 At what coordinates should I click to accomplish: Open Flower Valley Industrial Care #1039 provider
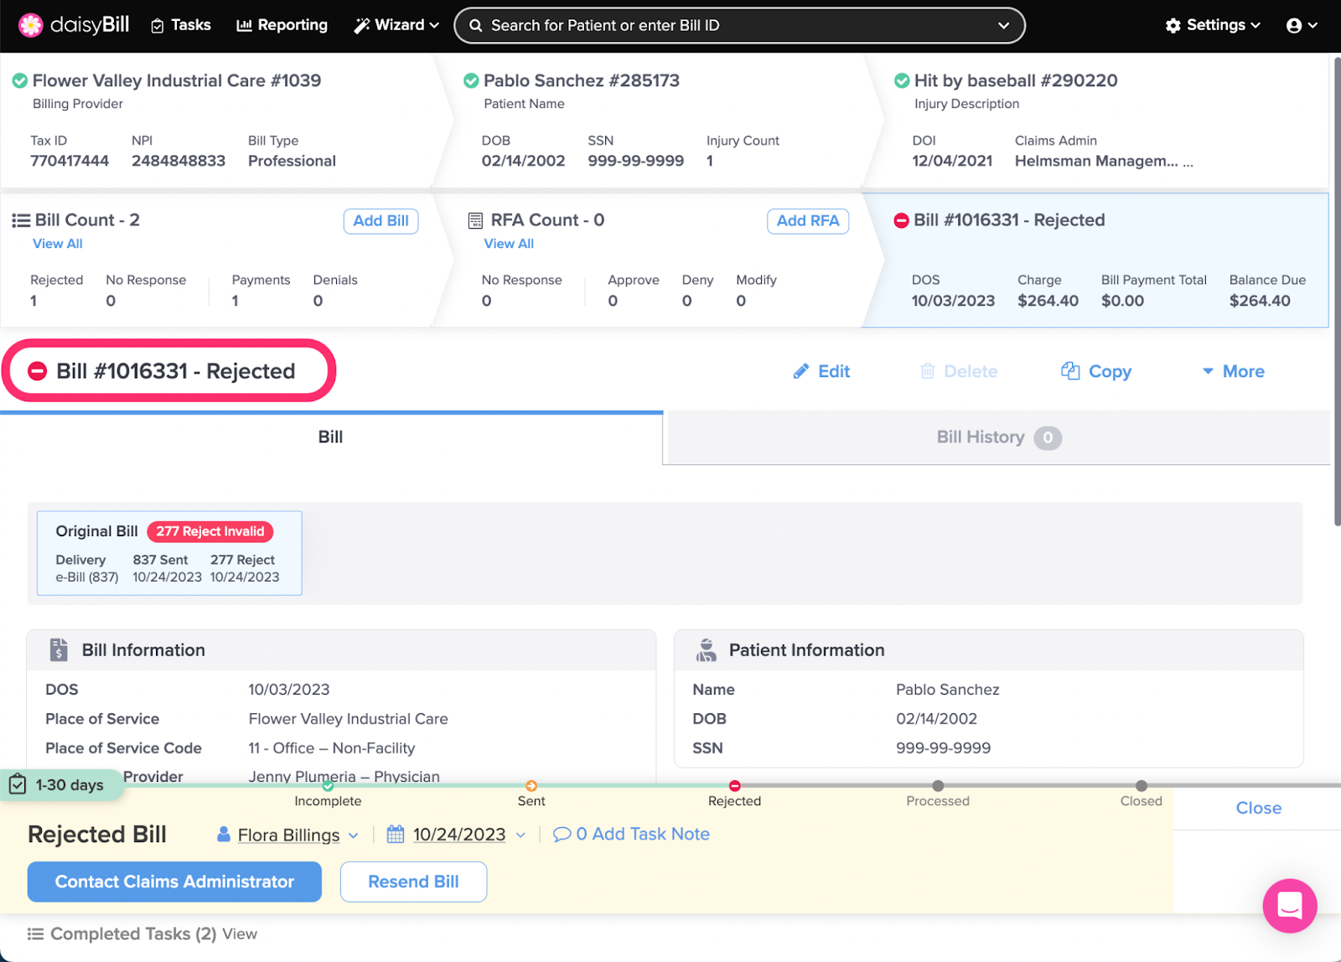(177, 80)
